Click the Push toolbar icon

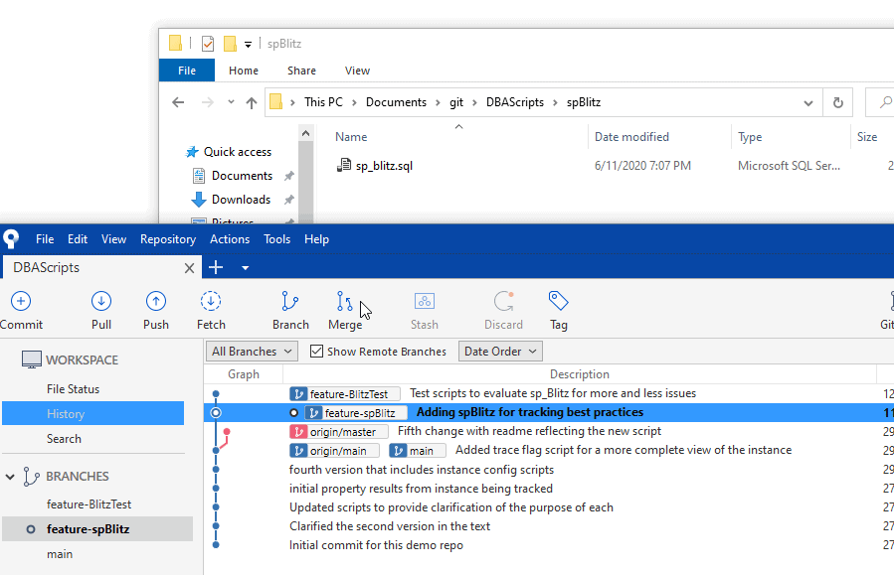(156, 301)
